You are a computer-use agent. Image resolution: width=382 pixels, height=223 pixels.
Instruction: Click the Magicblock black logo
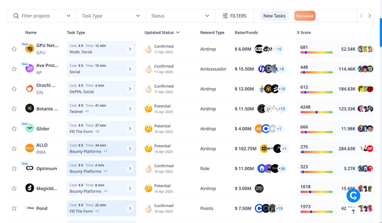pos(30,188)
